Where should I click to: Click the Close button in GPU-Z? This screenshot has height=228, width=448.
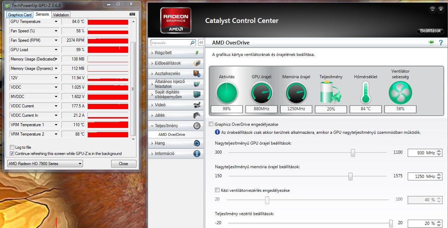click(x=124, y=164)
